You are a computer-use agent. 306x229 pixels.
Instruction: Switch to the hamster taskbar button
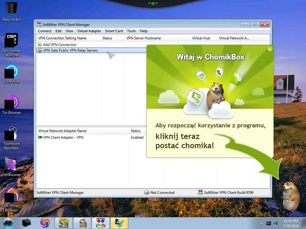coord(82,223)
